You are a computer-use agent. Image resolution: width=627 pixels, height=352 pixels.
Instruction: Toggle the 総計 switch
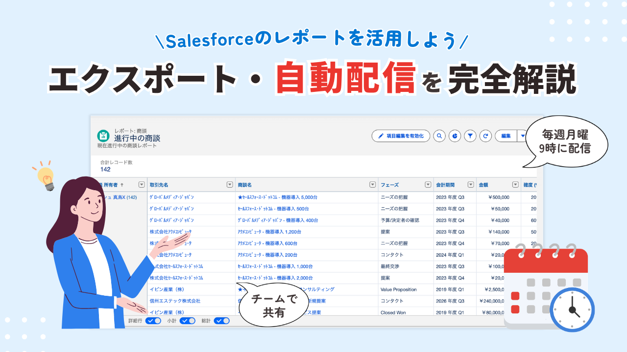[222, 321]
